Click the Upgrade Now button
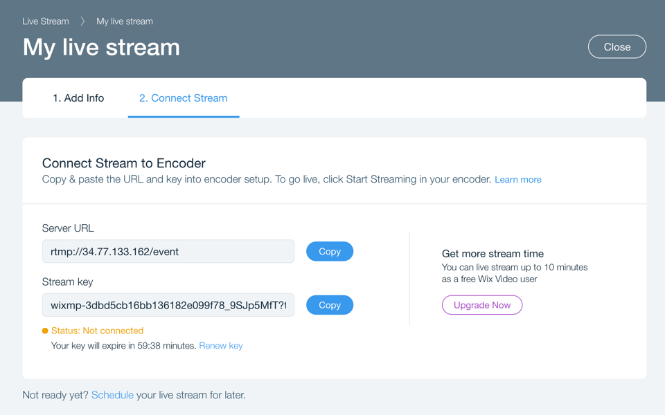The height and width of the screenshot is (415, 665). (482, 305)
